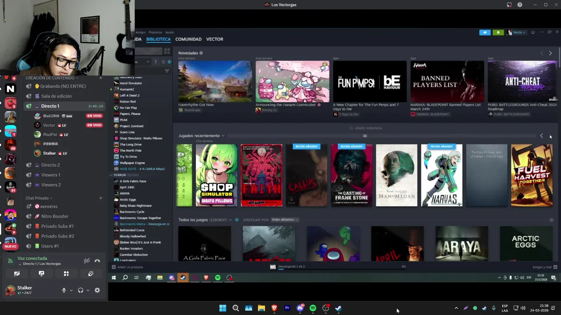Open Discord soundboard button
The width and height of the screenshot is (561, 315).
91,273
